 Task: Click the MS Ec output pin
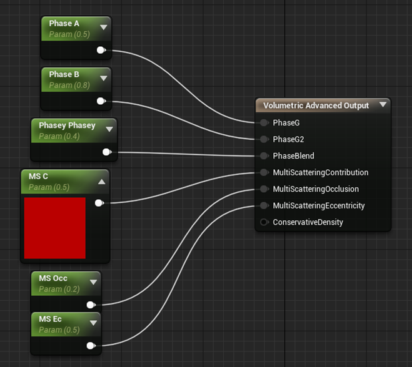tap(91, 346)
